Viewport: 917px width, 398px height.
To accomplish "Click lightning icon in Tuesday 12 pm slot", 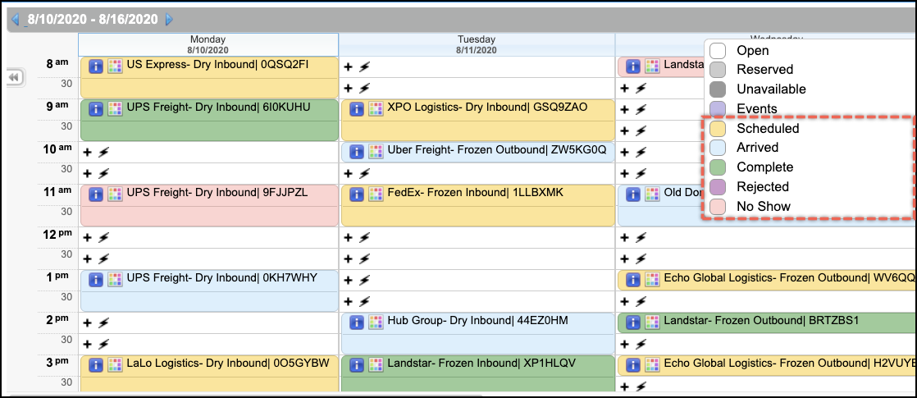I will click(x=363, y=238).
